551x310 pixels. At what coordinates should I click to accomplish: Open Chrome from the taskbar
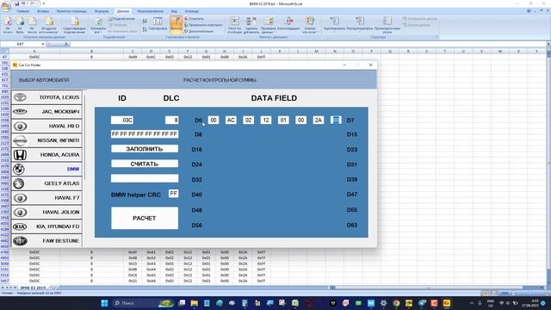pyautogui.click(x=396, y=303)
